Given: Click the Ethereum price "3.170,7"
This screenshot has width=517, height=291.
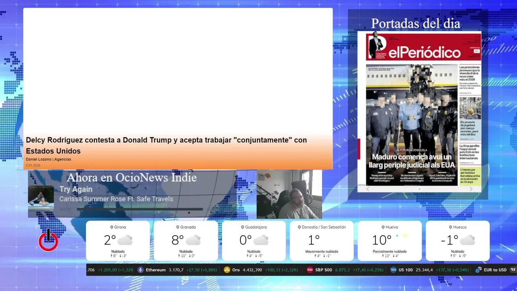Looking at the screenshot, I should [176, 270].
